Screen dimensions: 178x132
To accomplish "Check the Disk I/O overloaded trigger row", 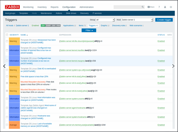I will coord(7,70).
